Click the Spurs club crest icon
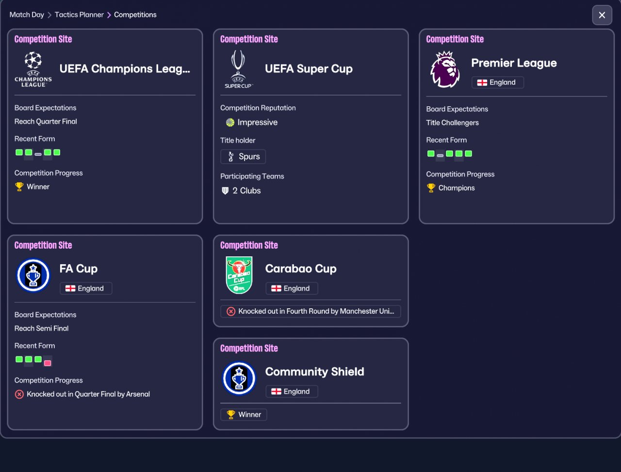This screenshot has width=621, height=472. pos(231,156)
